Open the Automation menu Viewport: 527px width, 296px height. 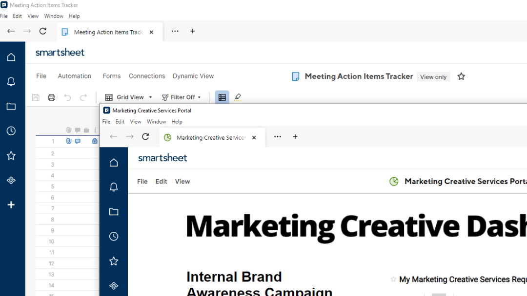point(75,76)
